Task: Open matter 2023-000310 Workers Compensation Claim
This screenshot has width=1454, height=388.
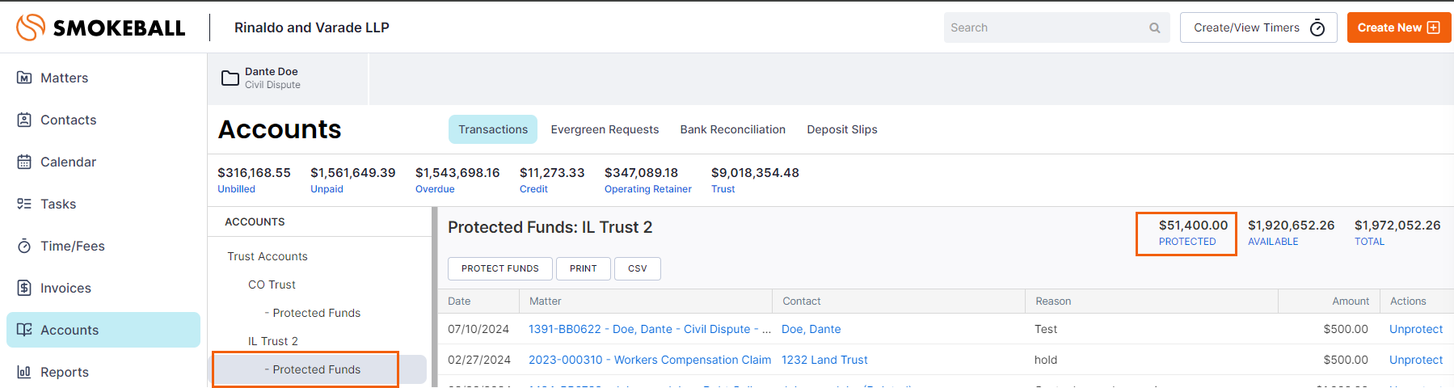Action: 650,360
